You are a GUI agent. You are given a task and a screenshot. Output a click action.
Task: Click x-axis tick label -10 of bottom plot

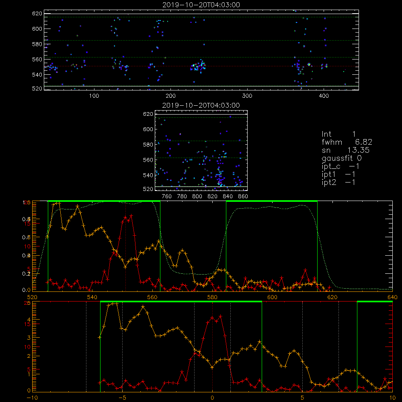click(x=32, y=398)
